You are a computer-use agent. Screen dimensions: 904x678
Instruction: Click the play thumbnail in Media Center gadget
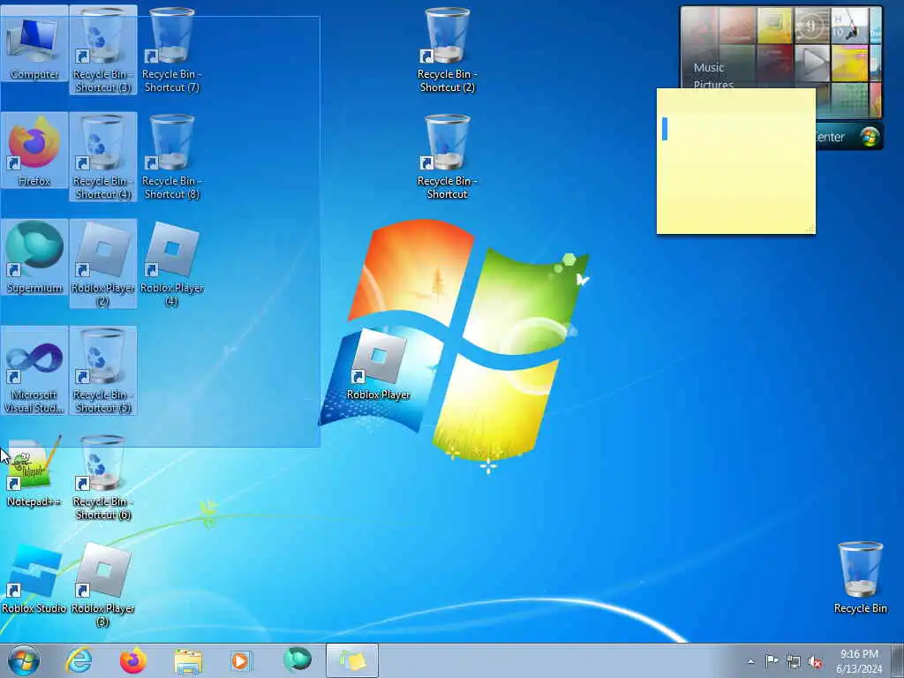812,63
